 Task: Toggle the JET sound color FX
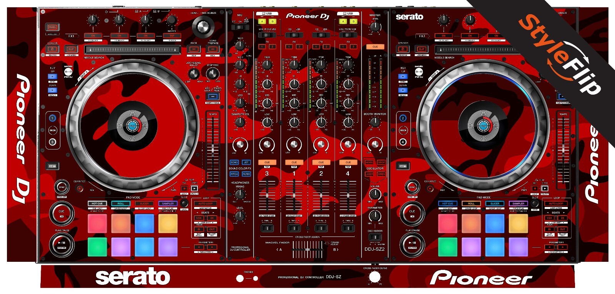tap(246, 163)
